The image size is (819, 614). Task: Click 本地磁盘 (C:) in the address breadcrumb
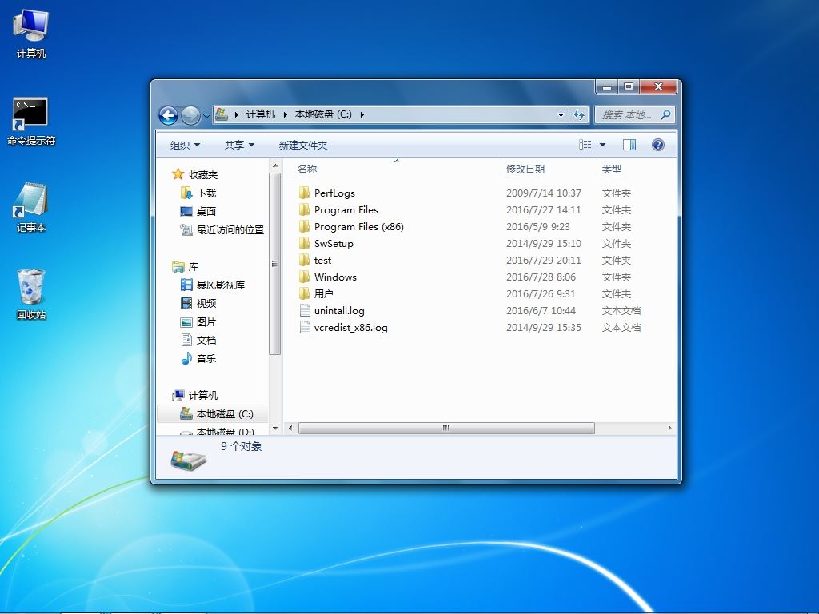tap(323, 114)
